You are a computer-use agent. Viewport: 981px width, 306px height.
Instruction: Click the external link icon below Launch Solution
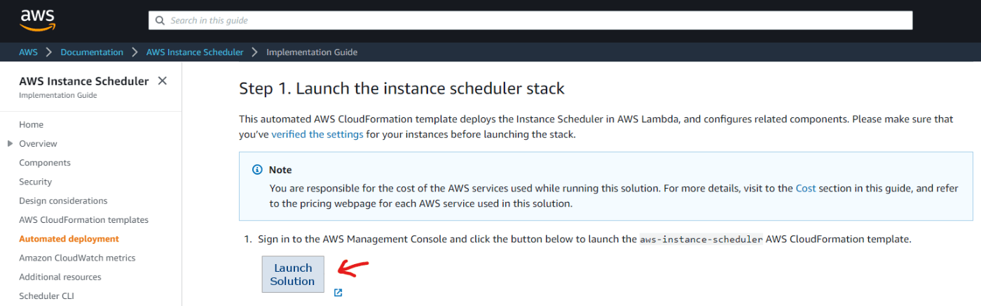338,293
